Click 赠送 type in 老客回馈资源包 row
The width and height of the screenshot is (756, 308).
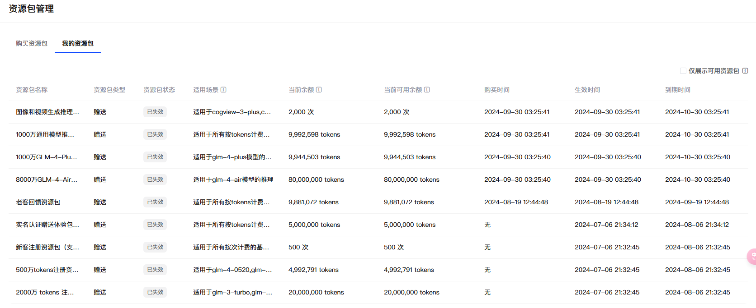pyautogui.click(x=100, y=202)
